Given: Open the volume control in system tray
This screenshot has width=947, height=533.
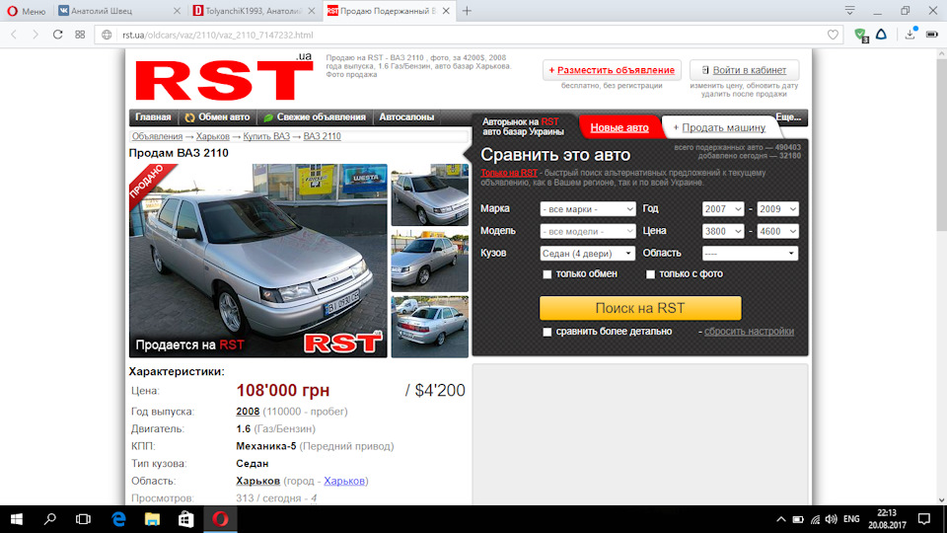Looking at the screenshot, I should tap(832, 519).
